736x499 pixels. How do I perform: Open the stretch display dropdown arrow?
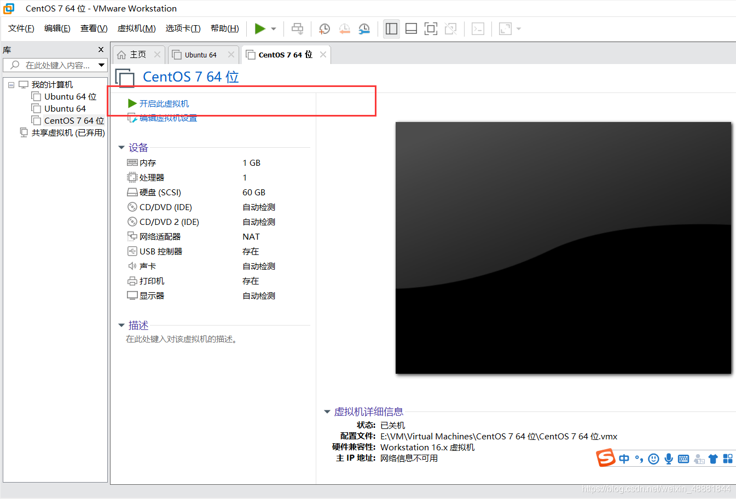519,29
